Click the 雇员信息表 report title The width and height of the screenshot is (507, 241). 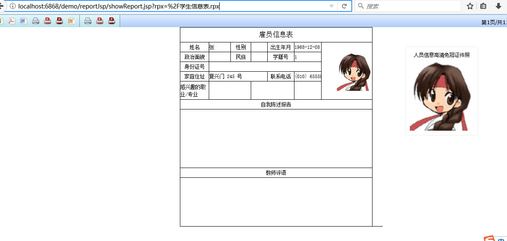(276, 34)
